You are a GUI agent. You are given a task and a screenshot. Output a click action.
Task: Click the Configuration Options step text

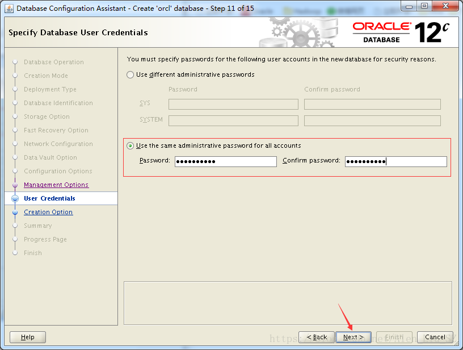(58, 171)
